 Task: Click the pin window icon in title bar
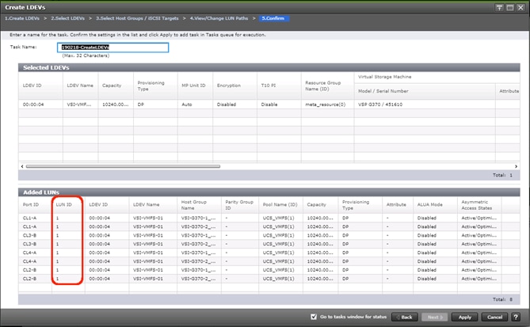[x=499, y=7]
